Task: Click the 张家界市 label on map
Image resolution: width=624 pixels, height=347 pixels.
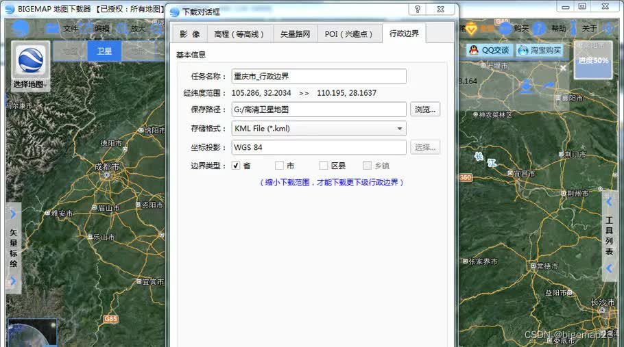Action: (483, 261)
